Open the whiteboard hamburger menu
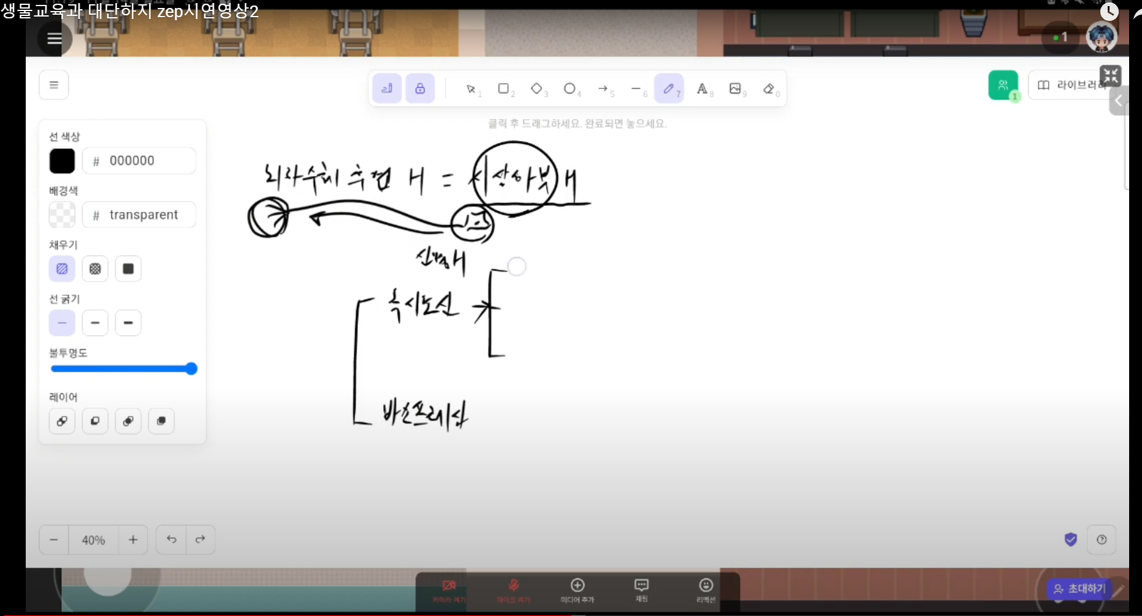Viewport: 1142px width, 616px height. point(54,85)
